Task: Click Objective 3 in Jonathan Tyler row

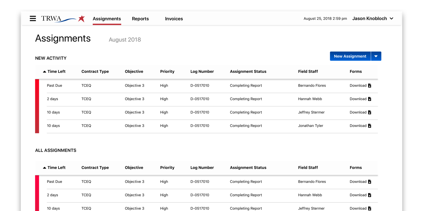Action: 135,126
